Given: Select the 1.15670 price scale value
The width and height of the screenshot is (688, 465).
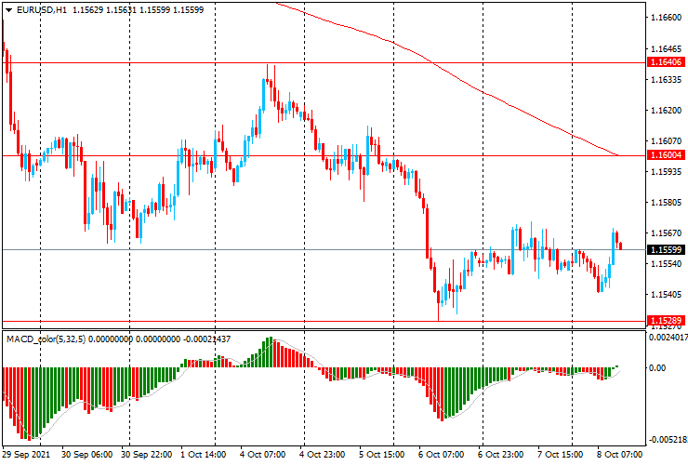Looking at the screenshot, I should point(667,233).
